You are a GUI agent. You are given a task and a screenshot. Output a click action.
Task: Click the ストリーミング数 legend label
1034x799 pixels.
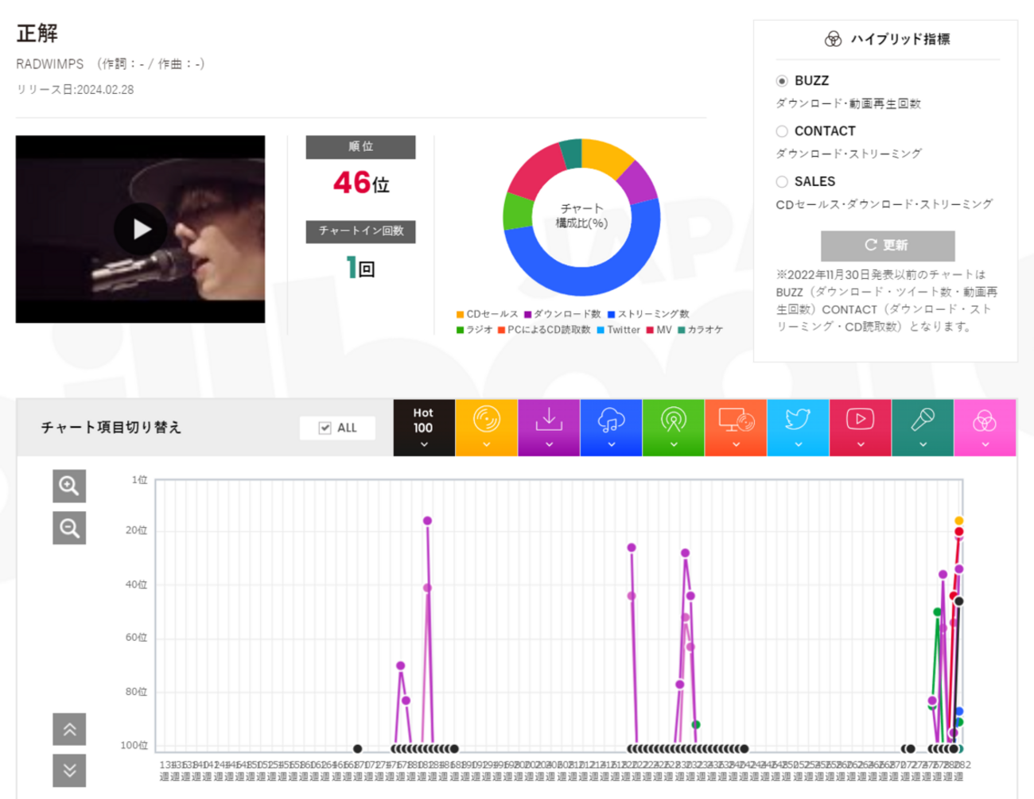point(653,314)
